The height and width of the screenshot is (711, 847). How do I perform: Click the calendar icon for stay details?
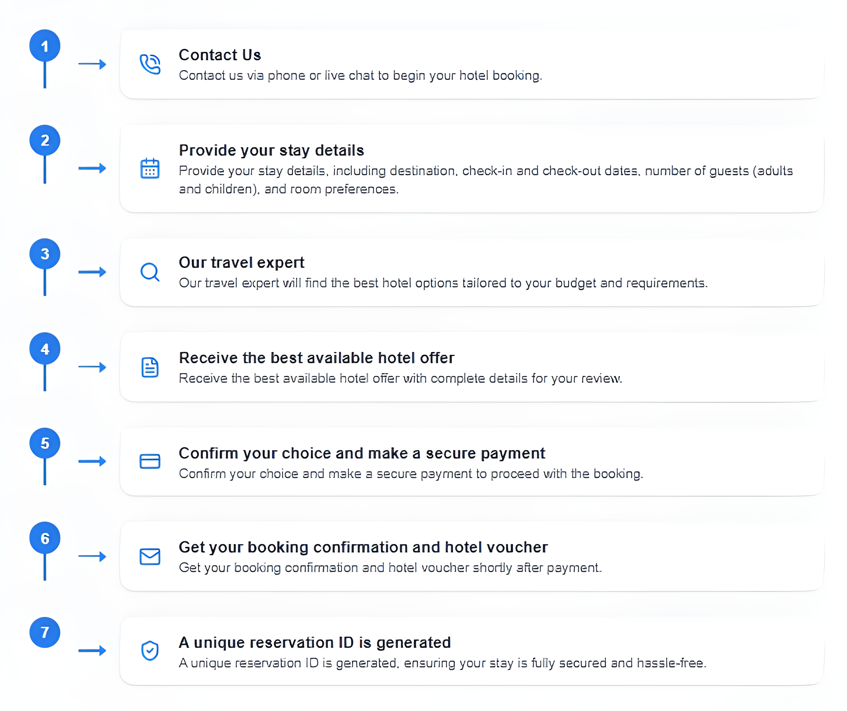click(x=150, y=168)
